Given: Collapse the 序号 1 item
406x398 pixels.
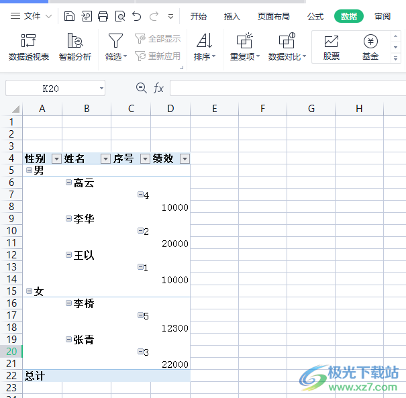Looking at the screenshot, I should (x=140, y=266).
